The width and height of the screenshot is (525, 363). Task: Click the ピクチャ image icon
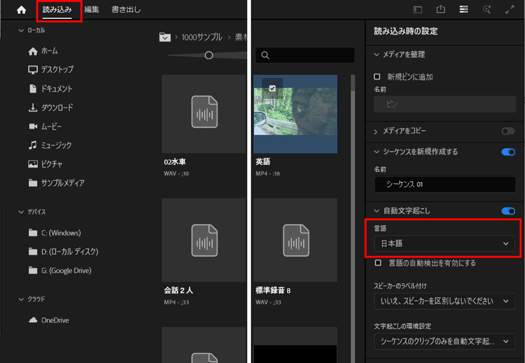coord(33,164)
